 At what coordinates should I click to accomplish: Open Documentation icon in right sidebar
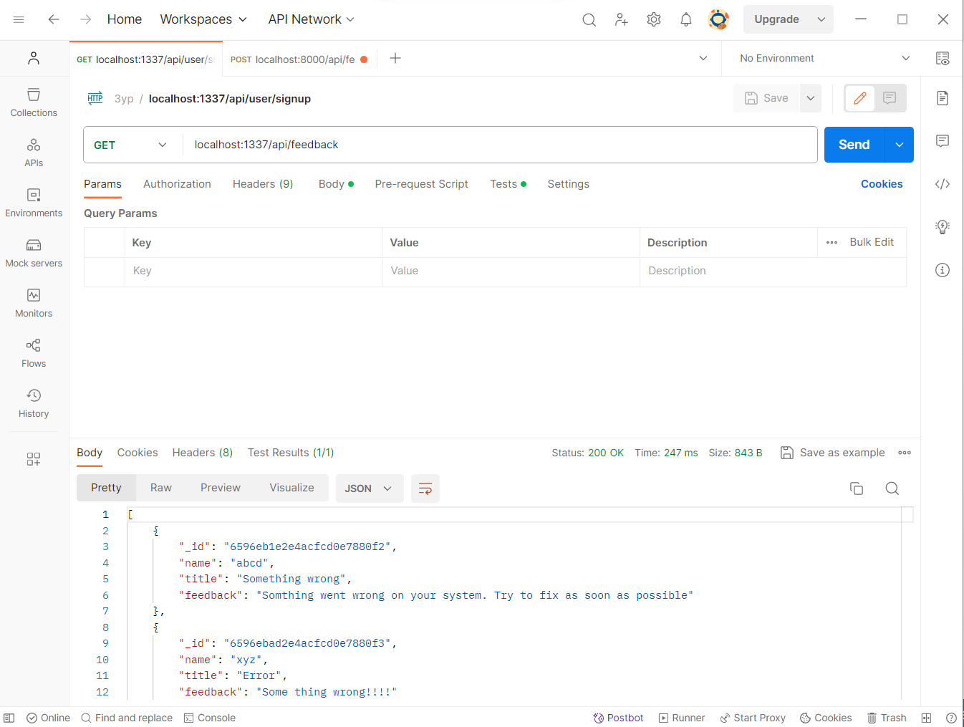(x=943, y=98)
